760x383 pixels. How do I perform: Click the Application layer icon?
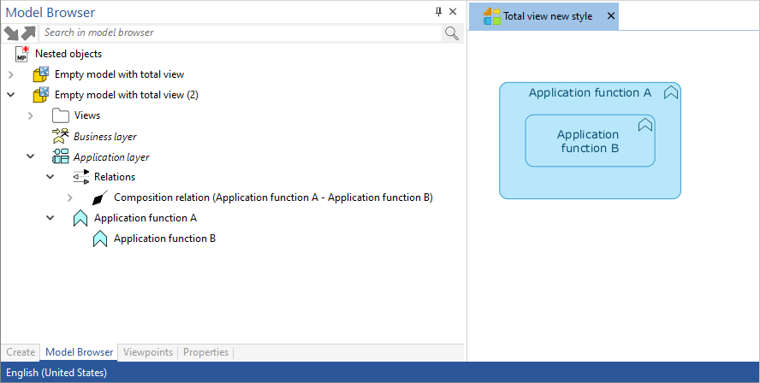[x=60, y=156]
